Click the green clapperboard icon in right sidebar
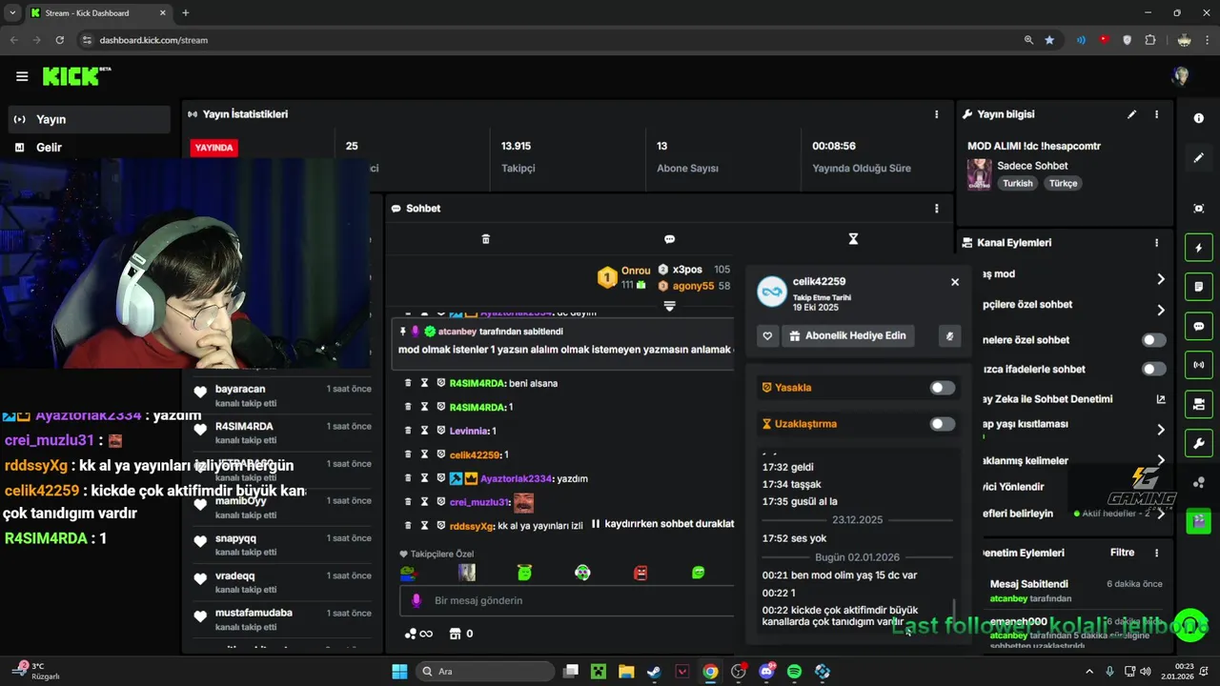1220x686 pixels. pyautogui.click(x=1199, y=521)
